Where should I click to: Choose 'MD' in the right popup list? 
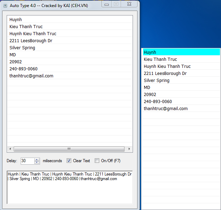147,88
